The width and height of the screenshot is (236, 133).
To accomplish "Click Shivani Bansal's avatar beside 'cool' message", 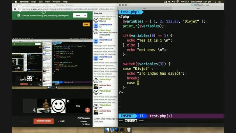I will coord(96,58).
